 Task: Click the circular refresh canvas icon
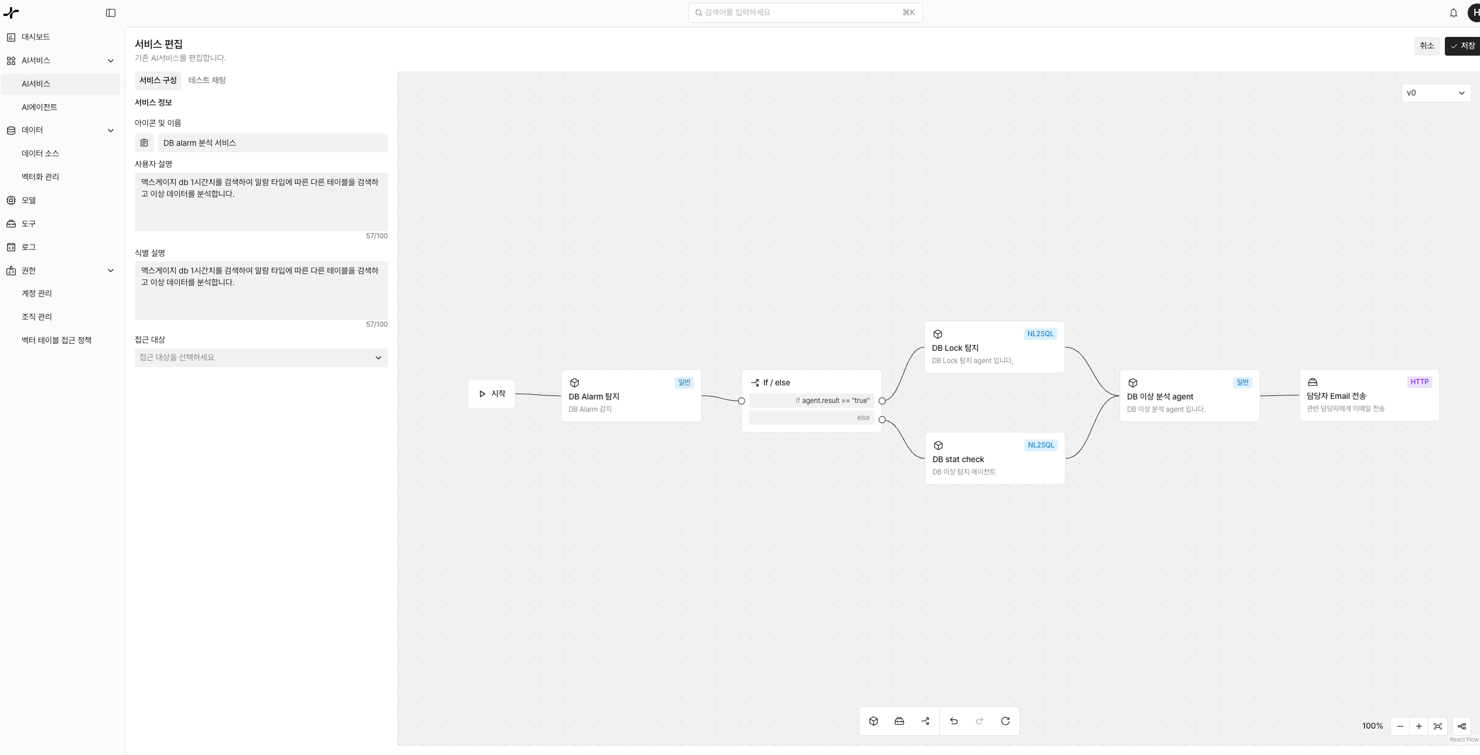coord(1005,721)
